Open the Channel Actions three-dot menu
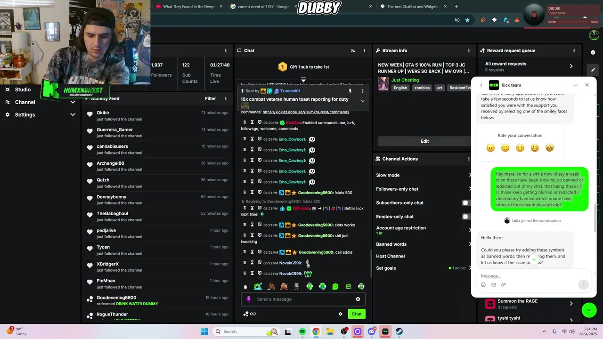603x339 pixels. [x=468, y=159]
